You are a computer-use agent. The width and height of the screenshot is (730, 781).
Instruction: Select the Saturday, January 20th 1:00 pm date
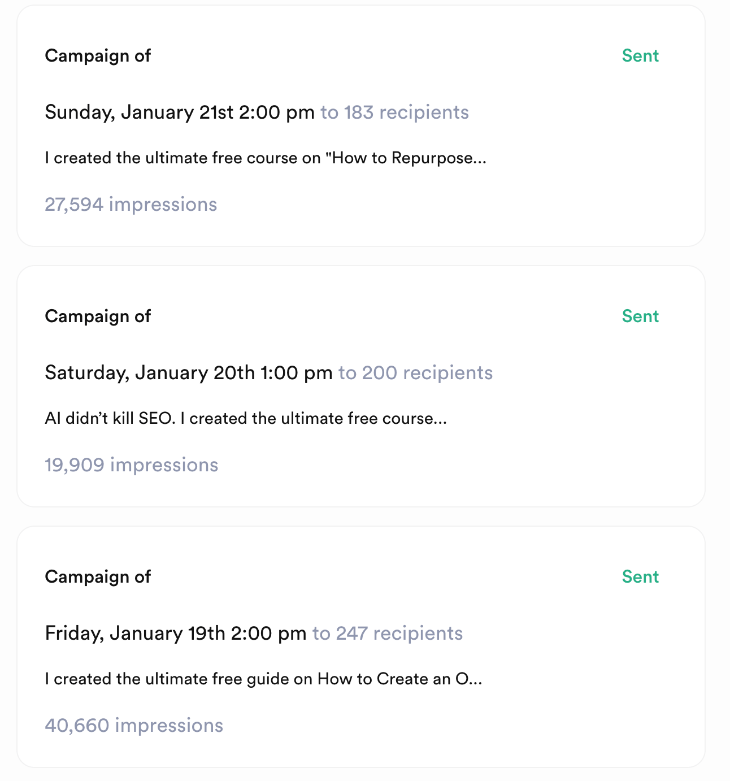pos(188,373)
